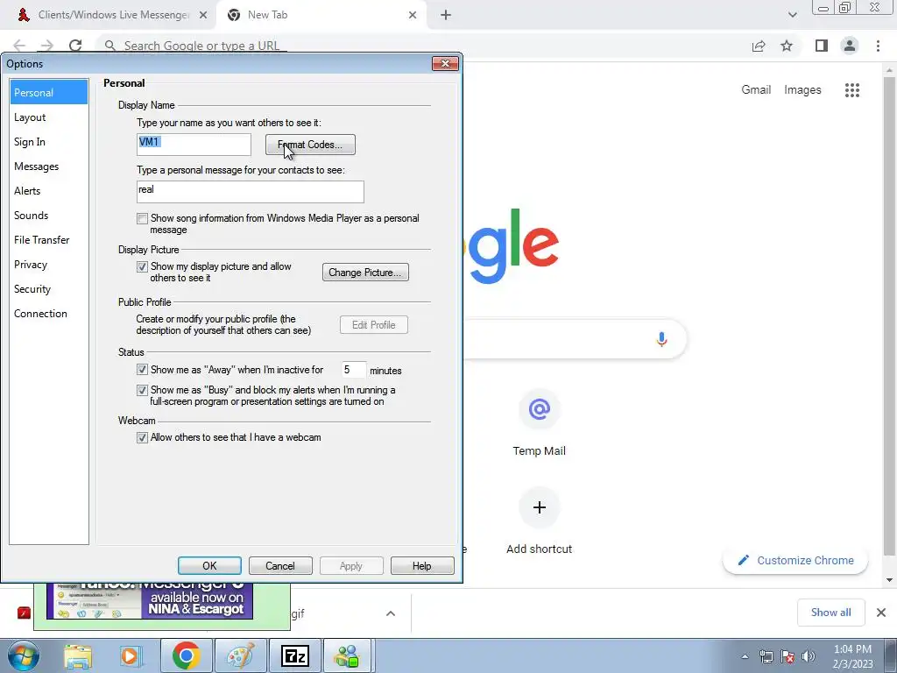The height and width of the screenshot is (673, 897).
Task: Open a new Chrome tab with plus
Action: 446,16
